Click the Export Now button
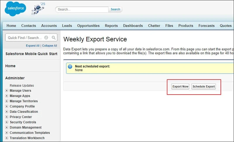The height and width of the screenshot is (142, 234). point(180,86)
